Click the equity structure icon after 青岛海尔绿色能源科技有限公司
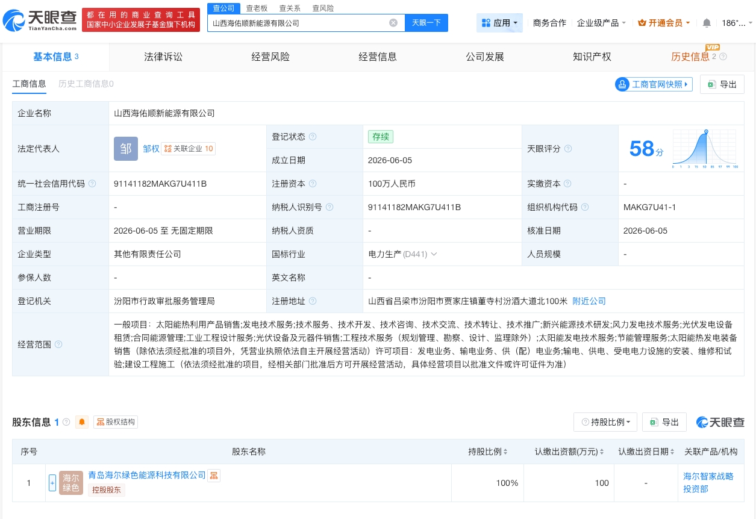This screenshot has height=519, width=756. (x=214, y=476)
